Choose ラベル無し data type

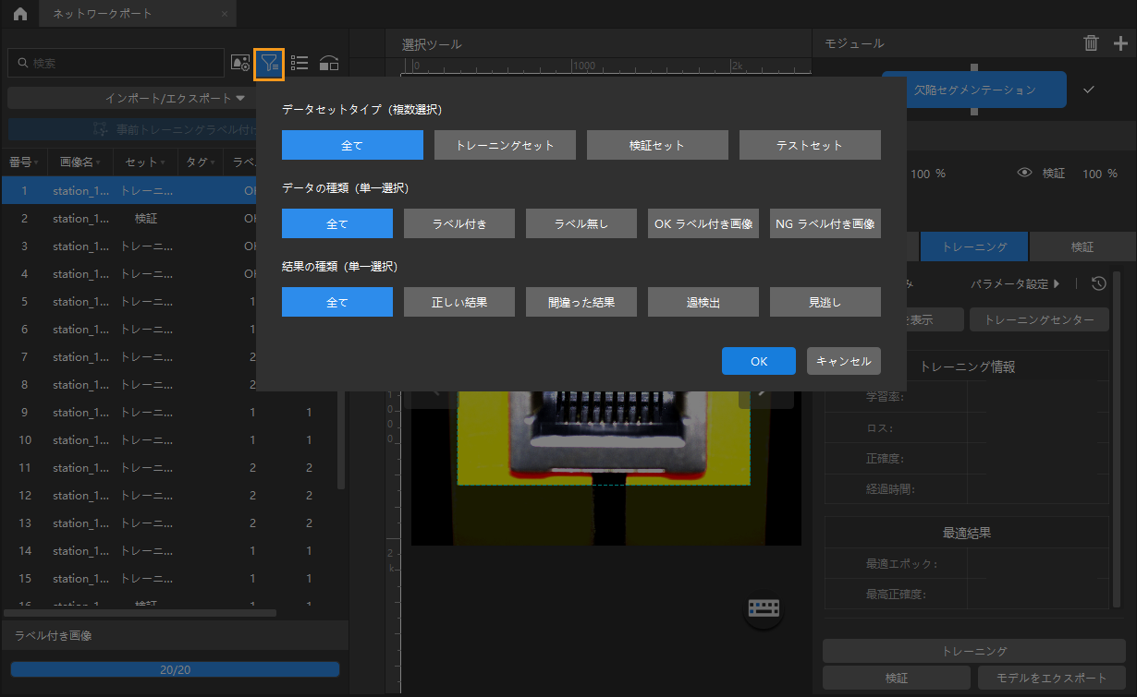coord(581,223)
